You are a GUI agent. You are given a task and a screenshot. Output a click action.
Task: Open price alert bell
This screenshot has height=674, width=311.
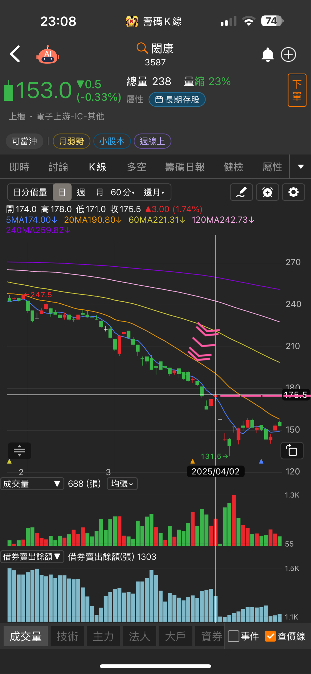click(x=268, y=55)
